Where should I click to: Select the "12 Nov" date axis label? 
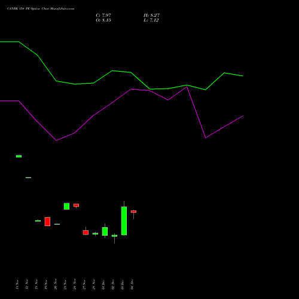pyautogui.click(x=27, y=284)
